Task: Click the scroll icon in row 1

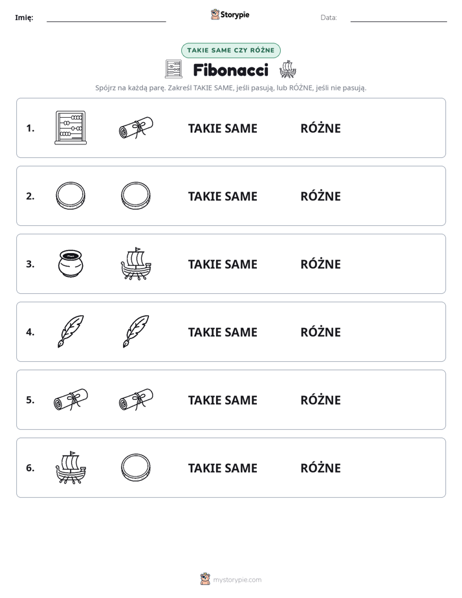Action: click(136, 127)
